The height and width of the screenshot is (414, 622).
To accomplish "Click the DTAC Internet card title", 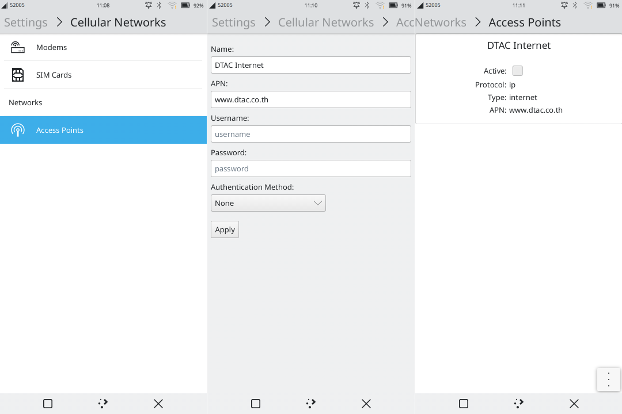I will pos(518,45).
